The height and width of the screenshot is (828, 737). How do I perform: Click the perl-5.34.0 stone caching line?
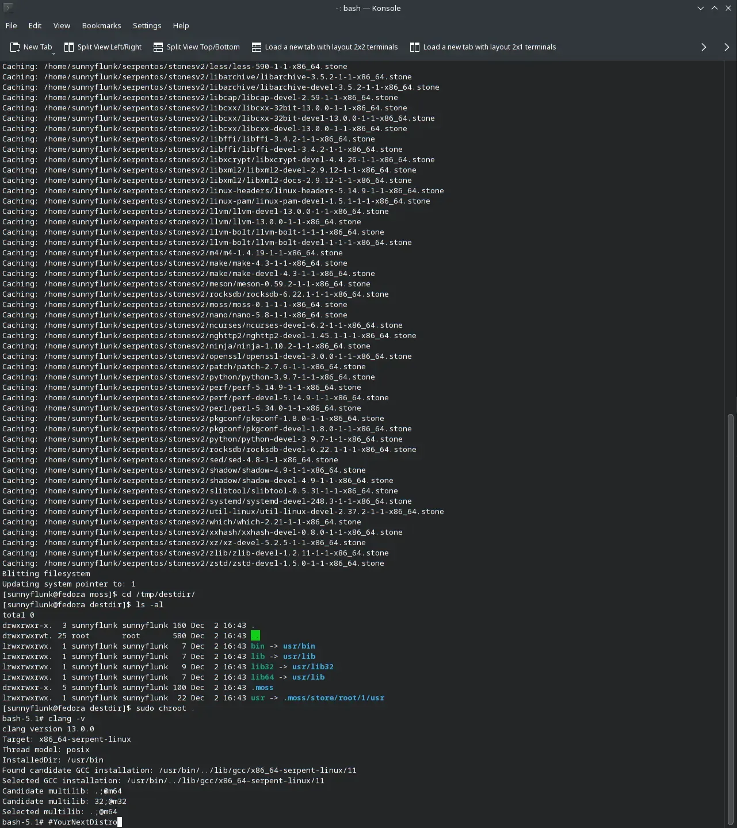coord(182,408)
